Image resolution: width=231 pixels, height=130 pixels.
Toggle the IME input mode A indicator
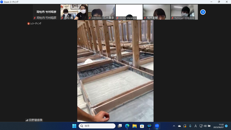click(x=196, y=126)
